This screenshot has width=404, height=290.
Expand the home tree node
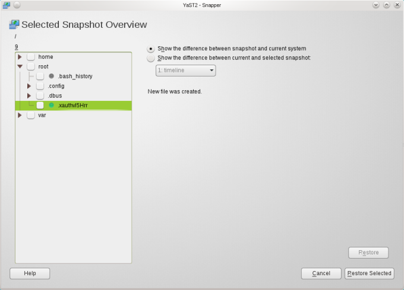pyautogui.click(x=20, y=57)
